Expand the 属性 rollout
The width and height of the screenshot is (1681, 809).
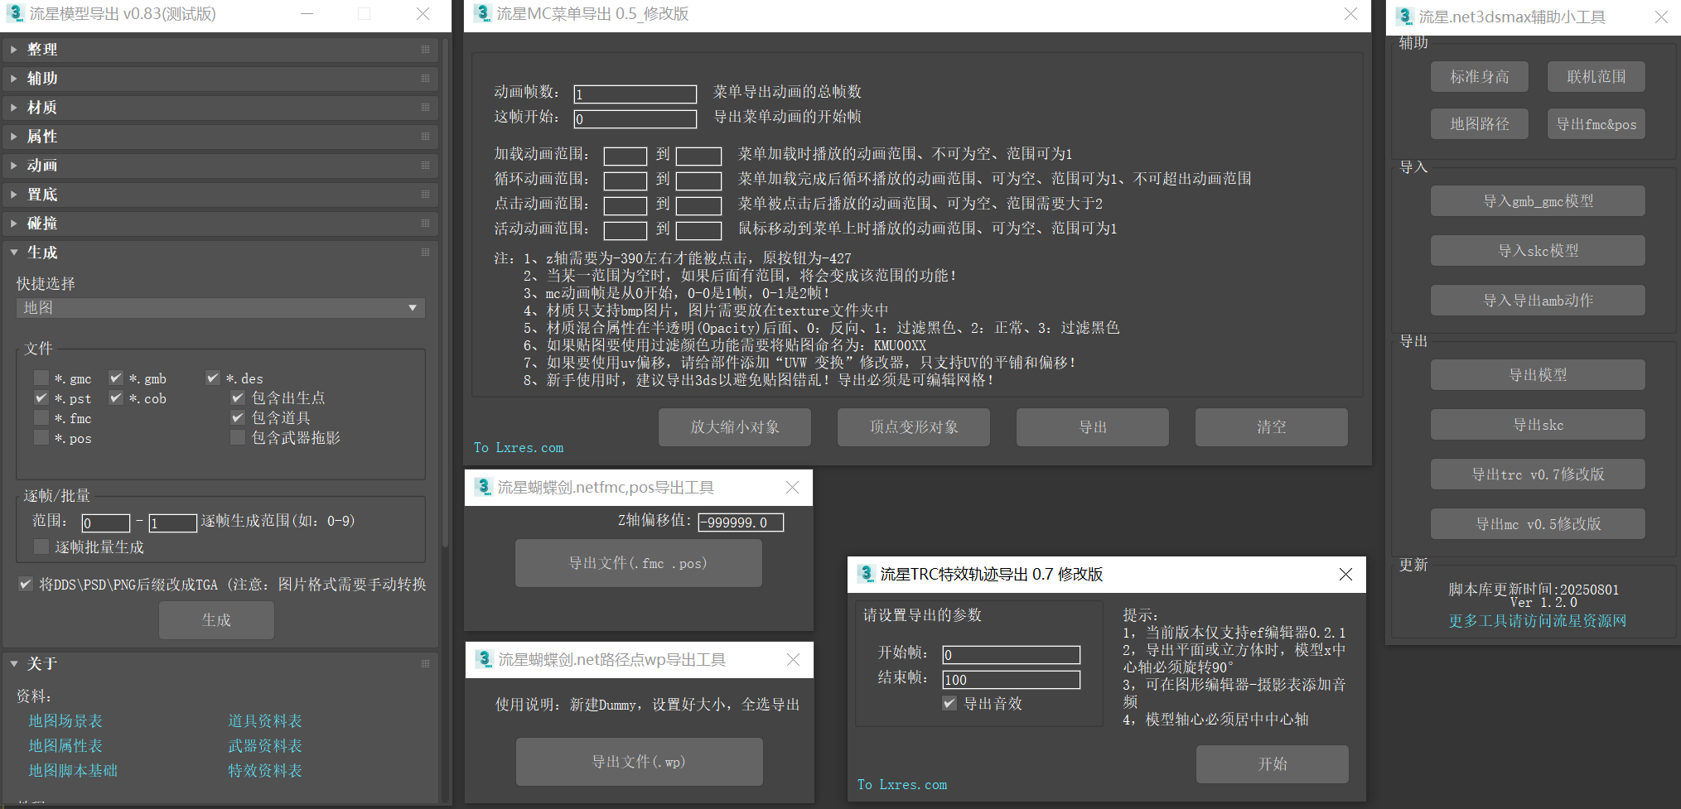(220, 137)
